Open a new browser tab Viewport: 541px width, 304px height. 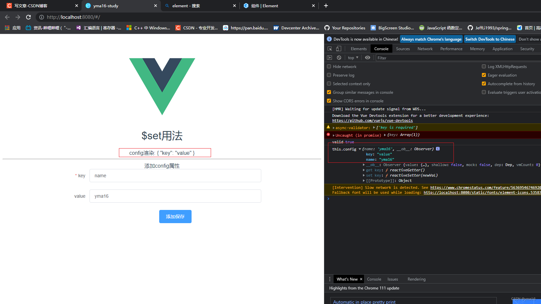pos(326,6)
